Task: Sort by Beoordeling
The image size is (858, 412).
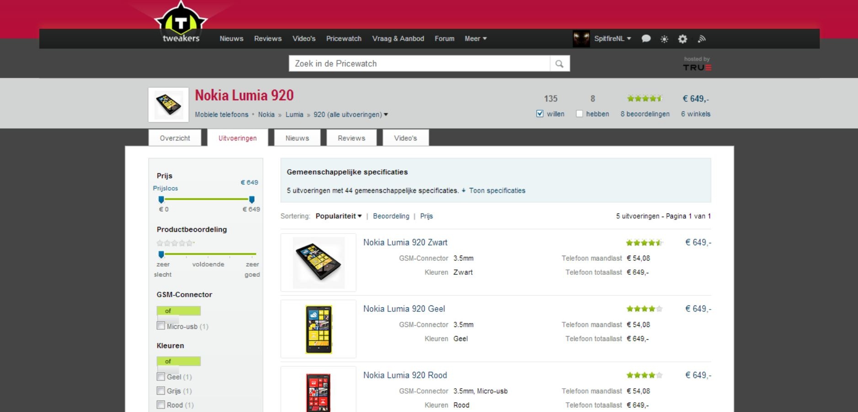Action: [391, 216]
